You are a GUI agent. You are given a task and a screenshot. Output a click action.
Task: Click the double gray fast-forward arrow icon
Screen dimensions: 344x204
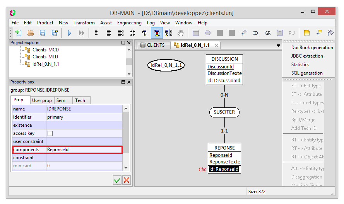(81, 33)
